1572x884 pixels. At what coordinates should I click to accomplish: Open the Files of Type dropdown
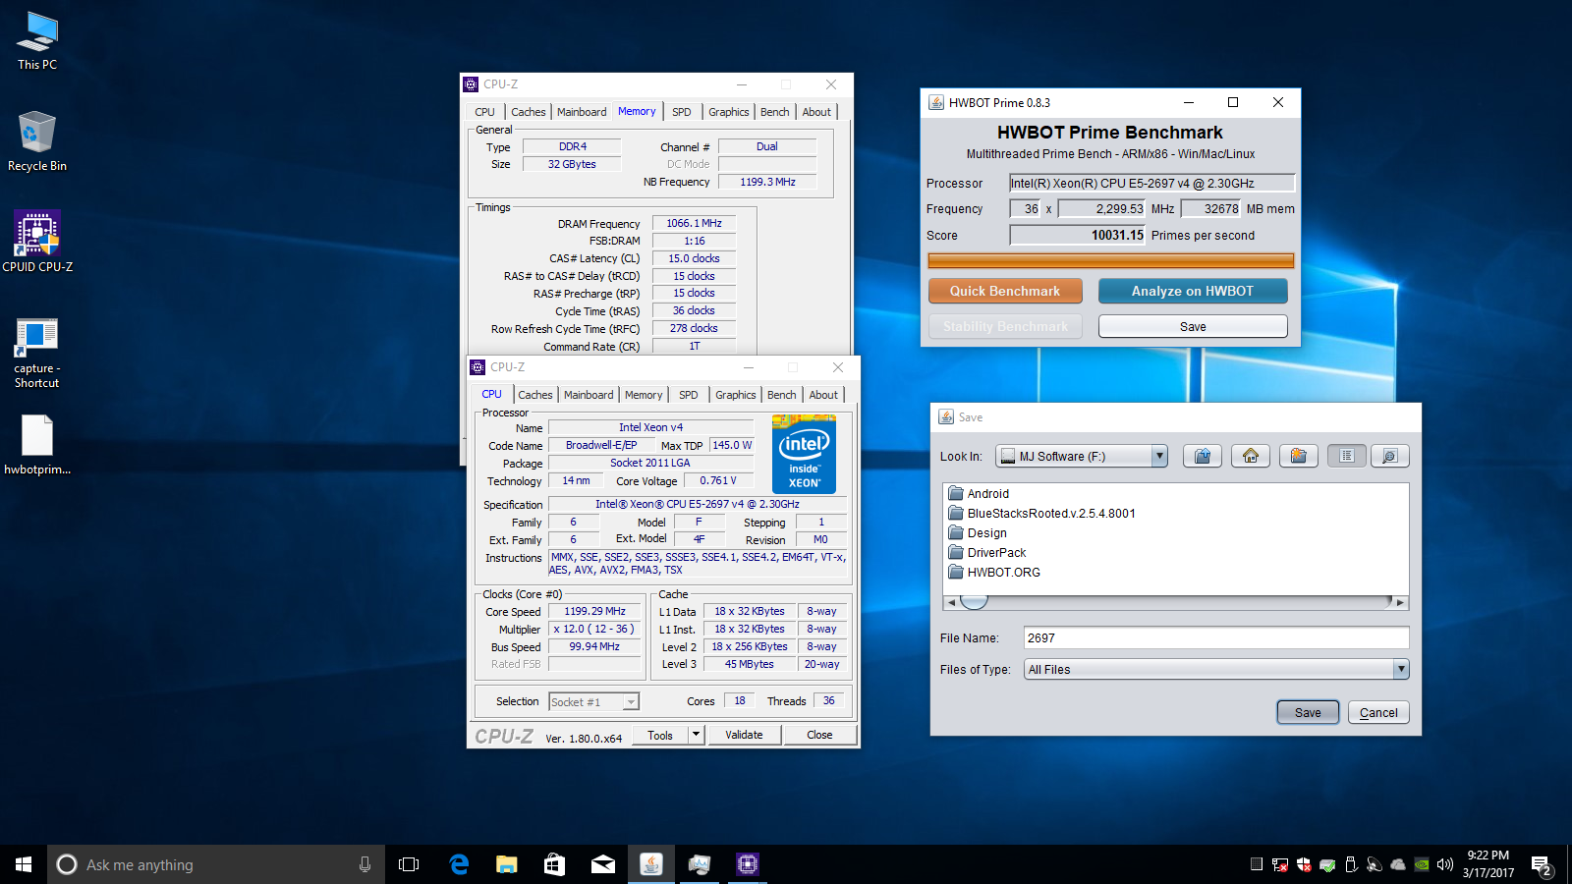coord(1401,669)
